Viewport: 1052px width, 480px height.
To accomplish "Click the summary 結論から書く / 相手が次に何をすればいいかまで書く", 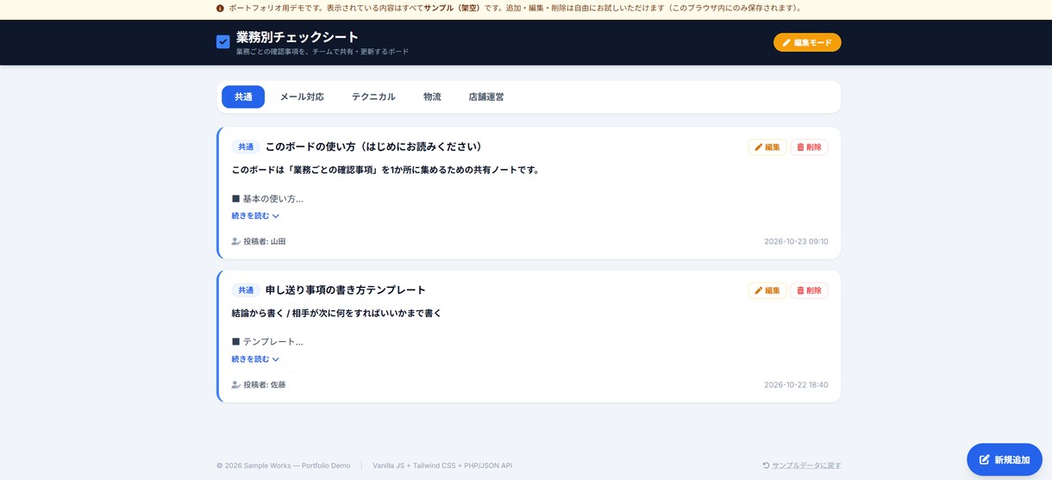I will [336, 314].
